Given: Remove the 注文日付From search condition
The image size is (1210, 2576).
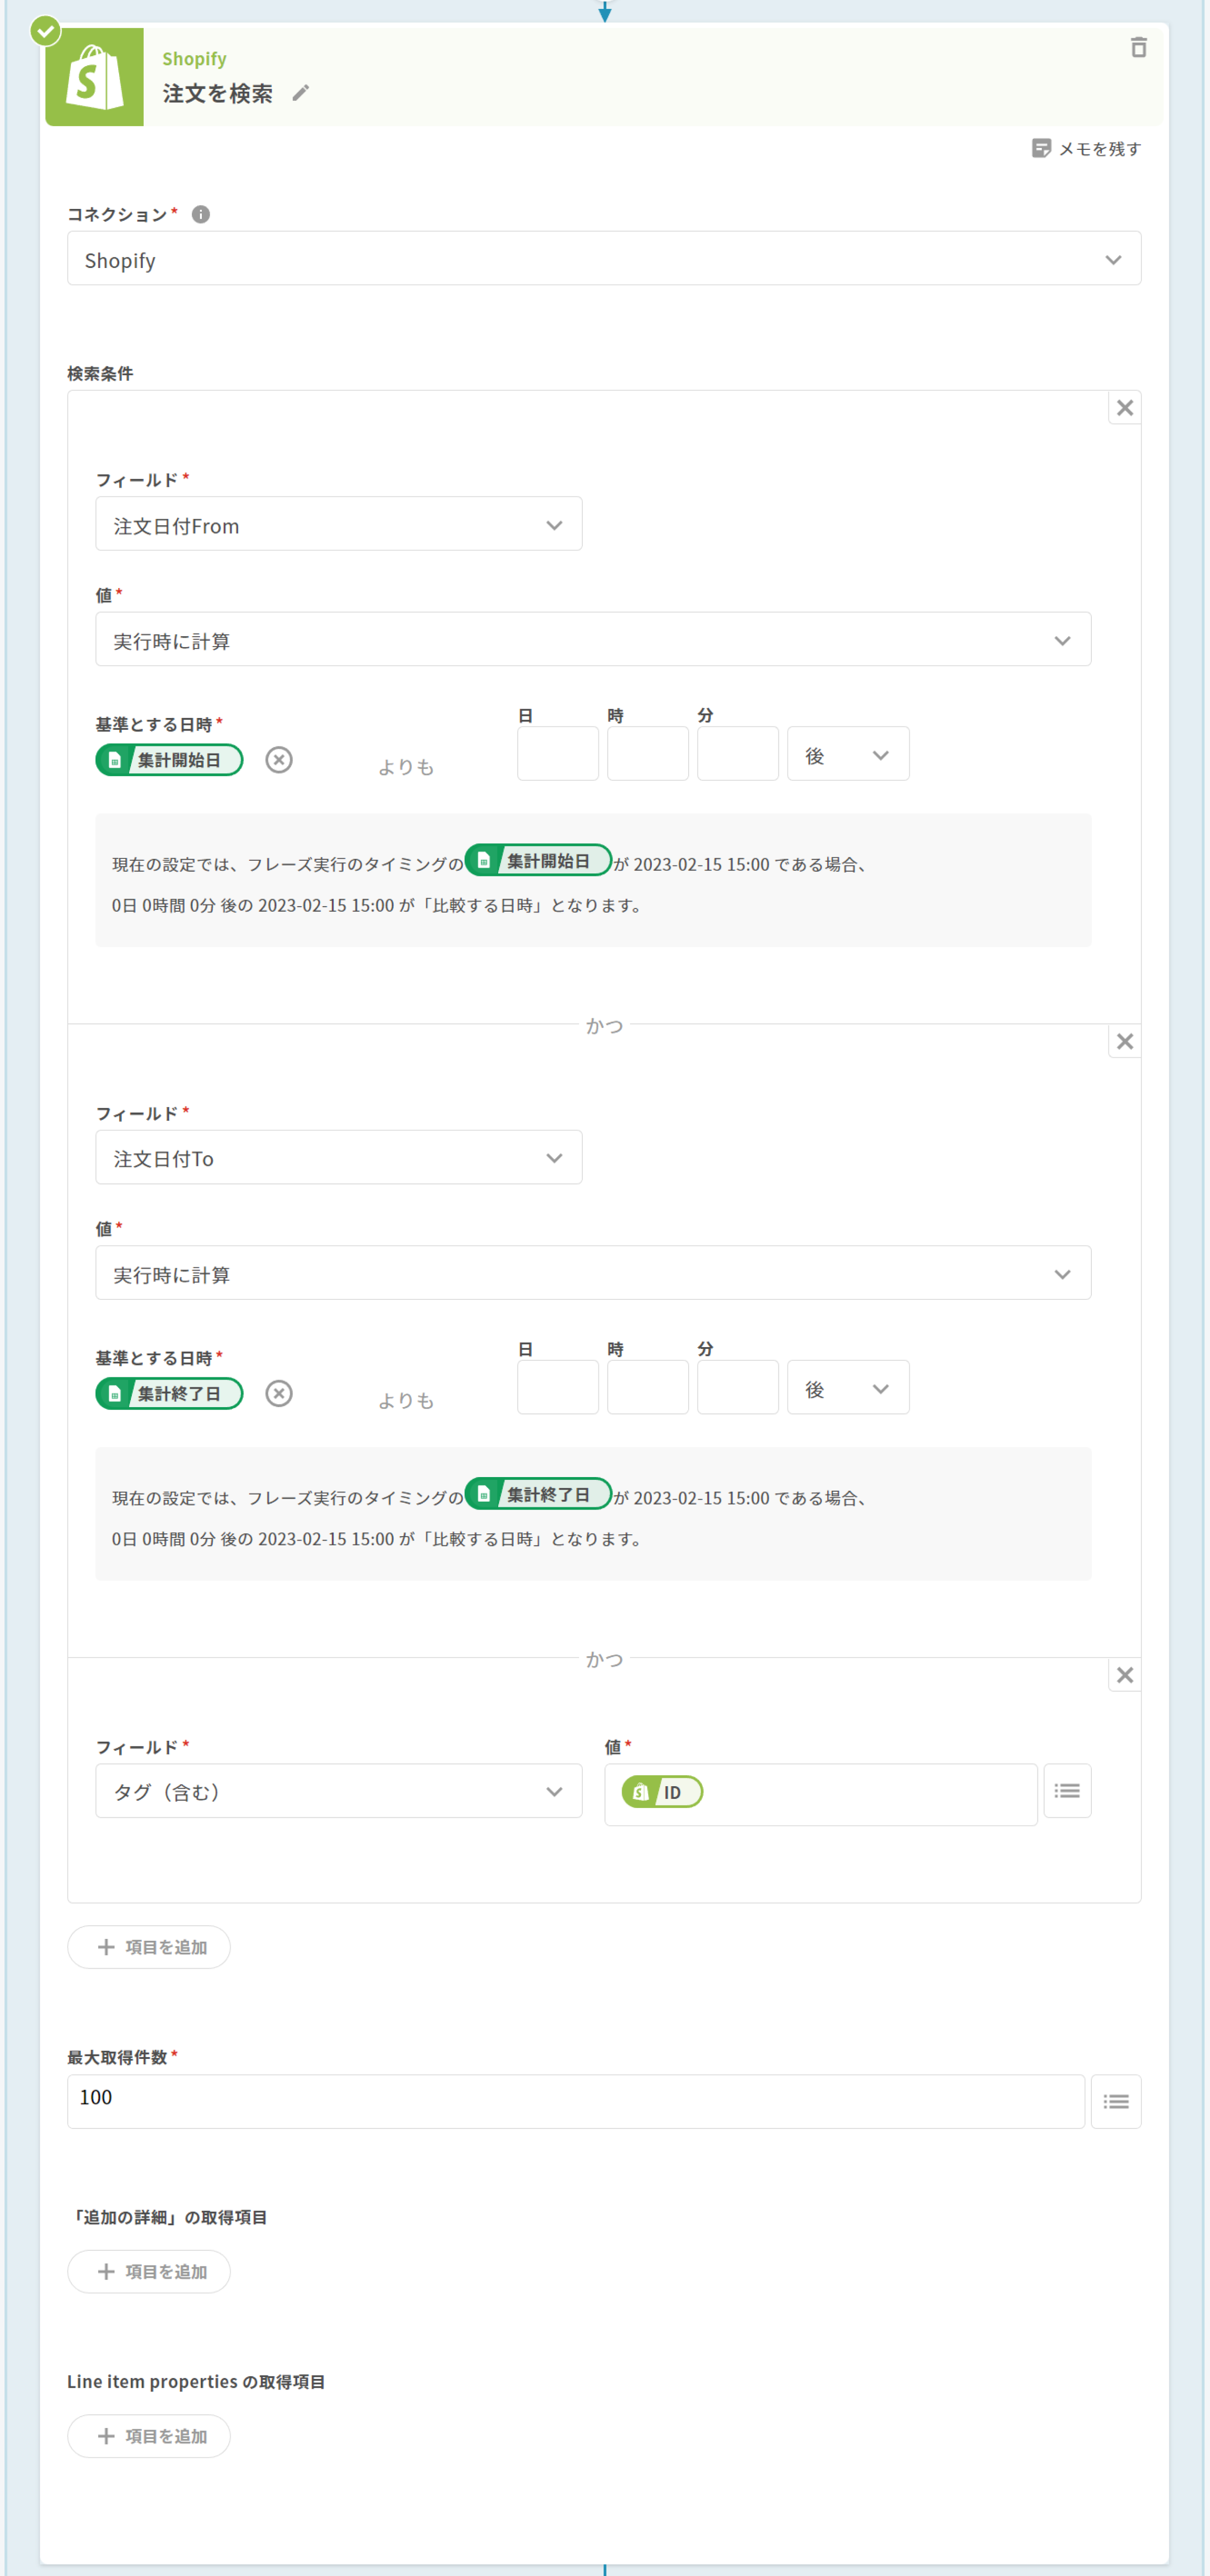Looking at the screenshot, I should (1124, 408).
